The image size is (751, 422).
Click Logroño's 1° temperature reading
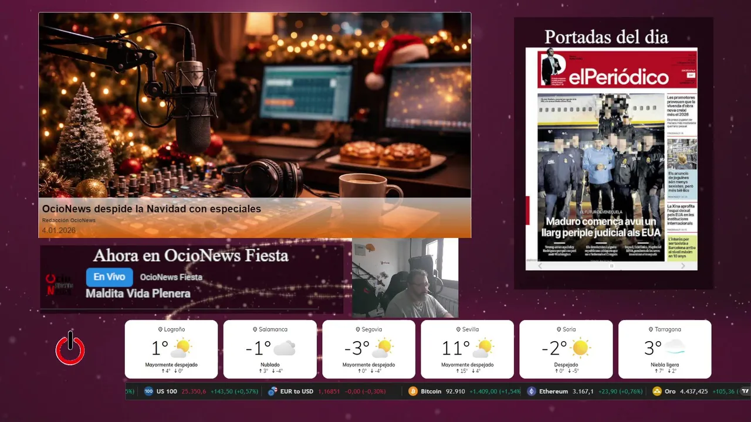(x=160, y=348)
